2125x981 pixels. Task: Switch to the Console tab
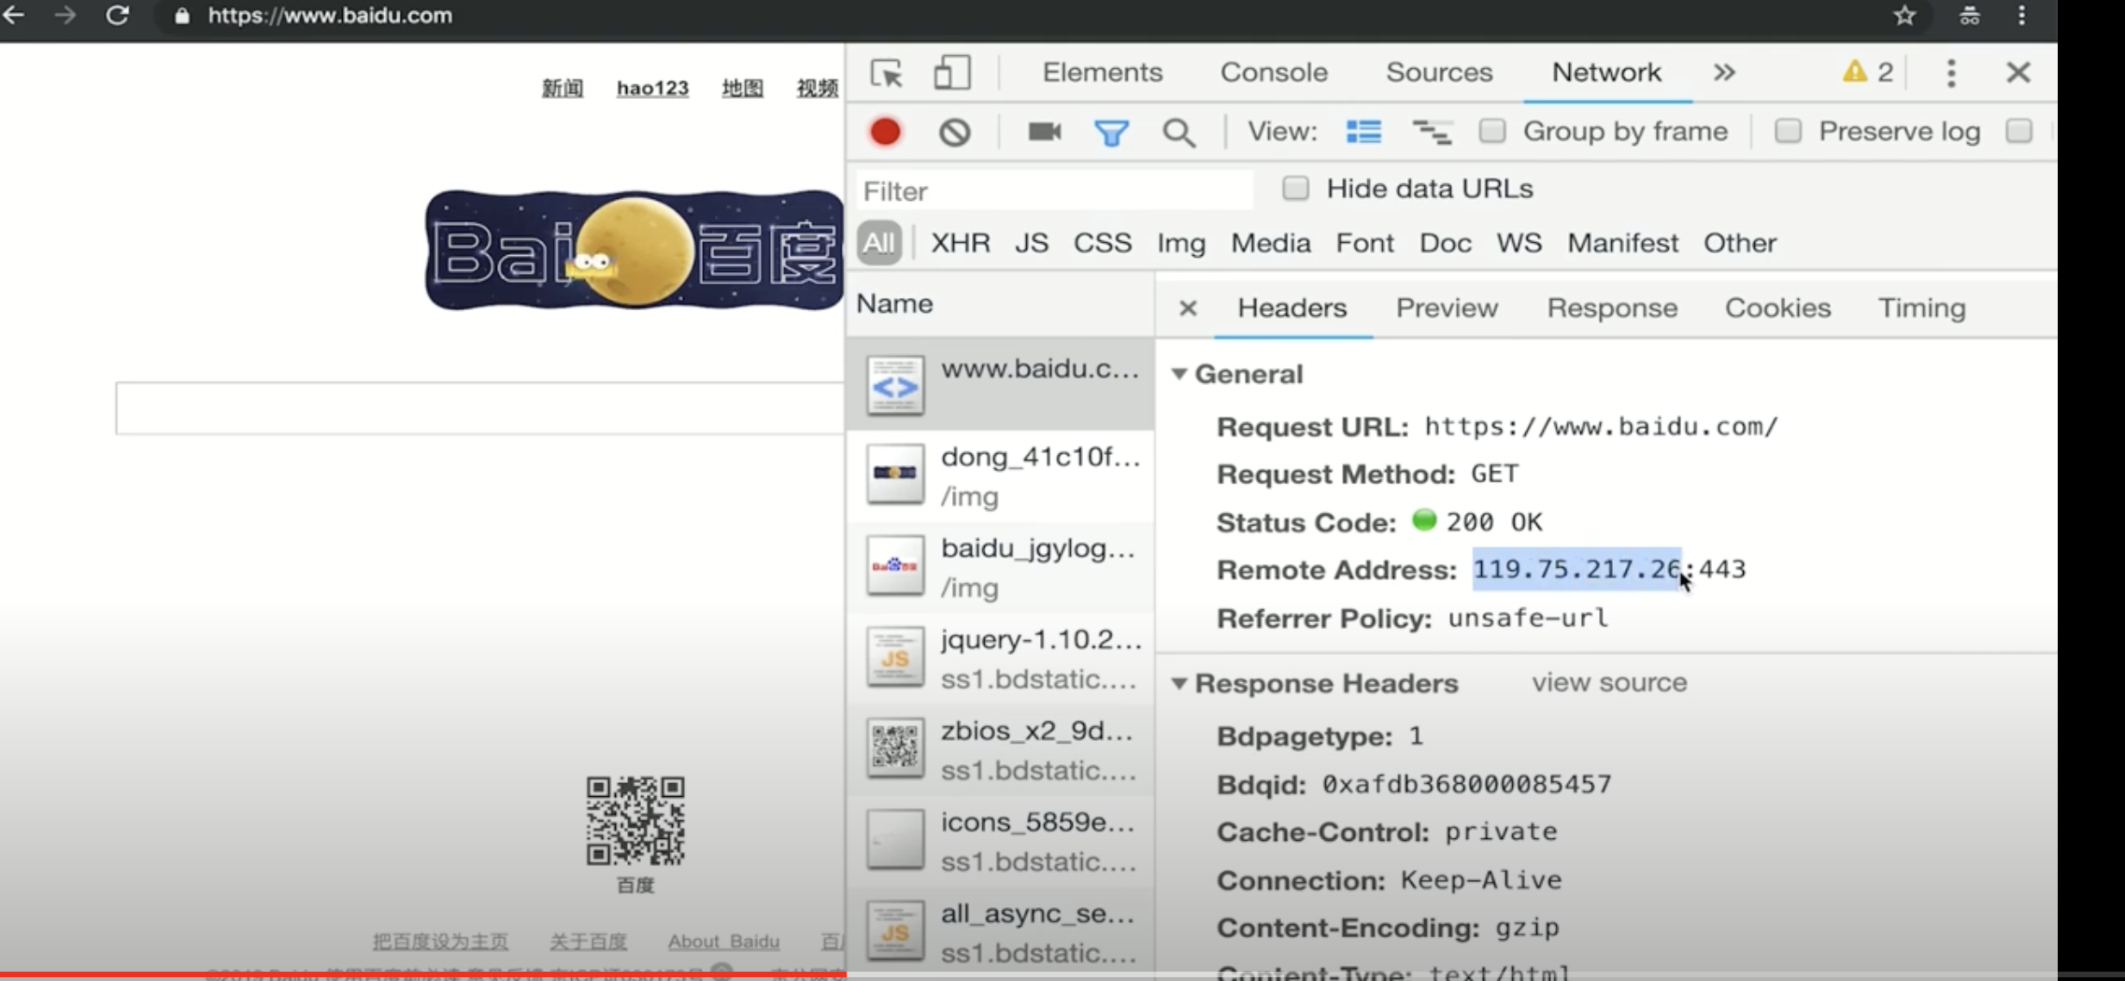tap(1274, 73)
